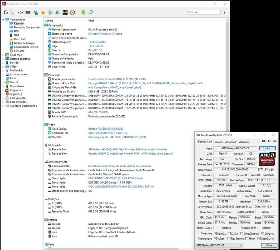Toggle the PhysX checkbox
This screenshot has width=280, height=250.
click(x=247, y=239)
